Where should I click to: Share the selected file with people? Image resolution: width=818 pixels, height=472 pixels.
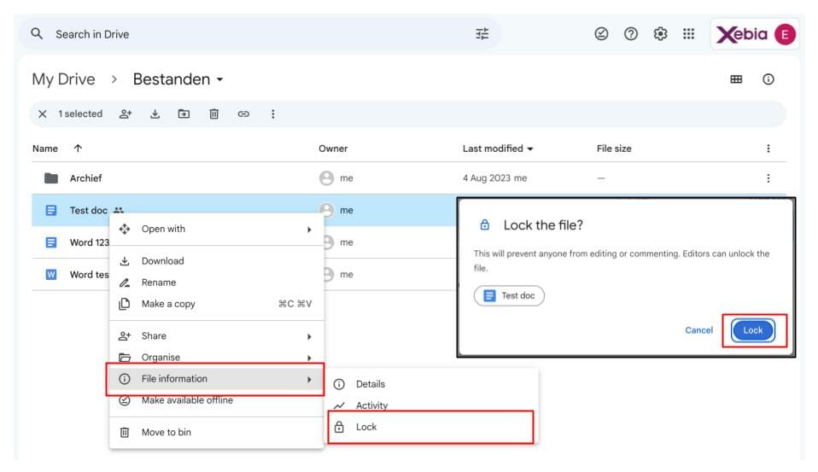[126, 114]
